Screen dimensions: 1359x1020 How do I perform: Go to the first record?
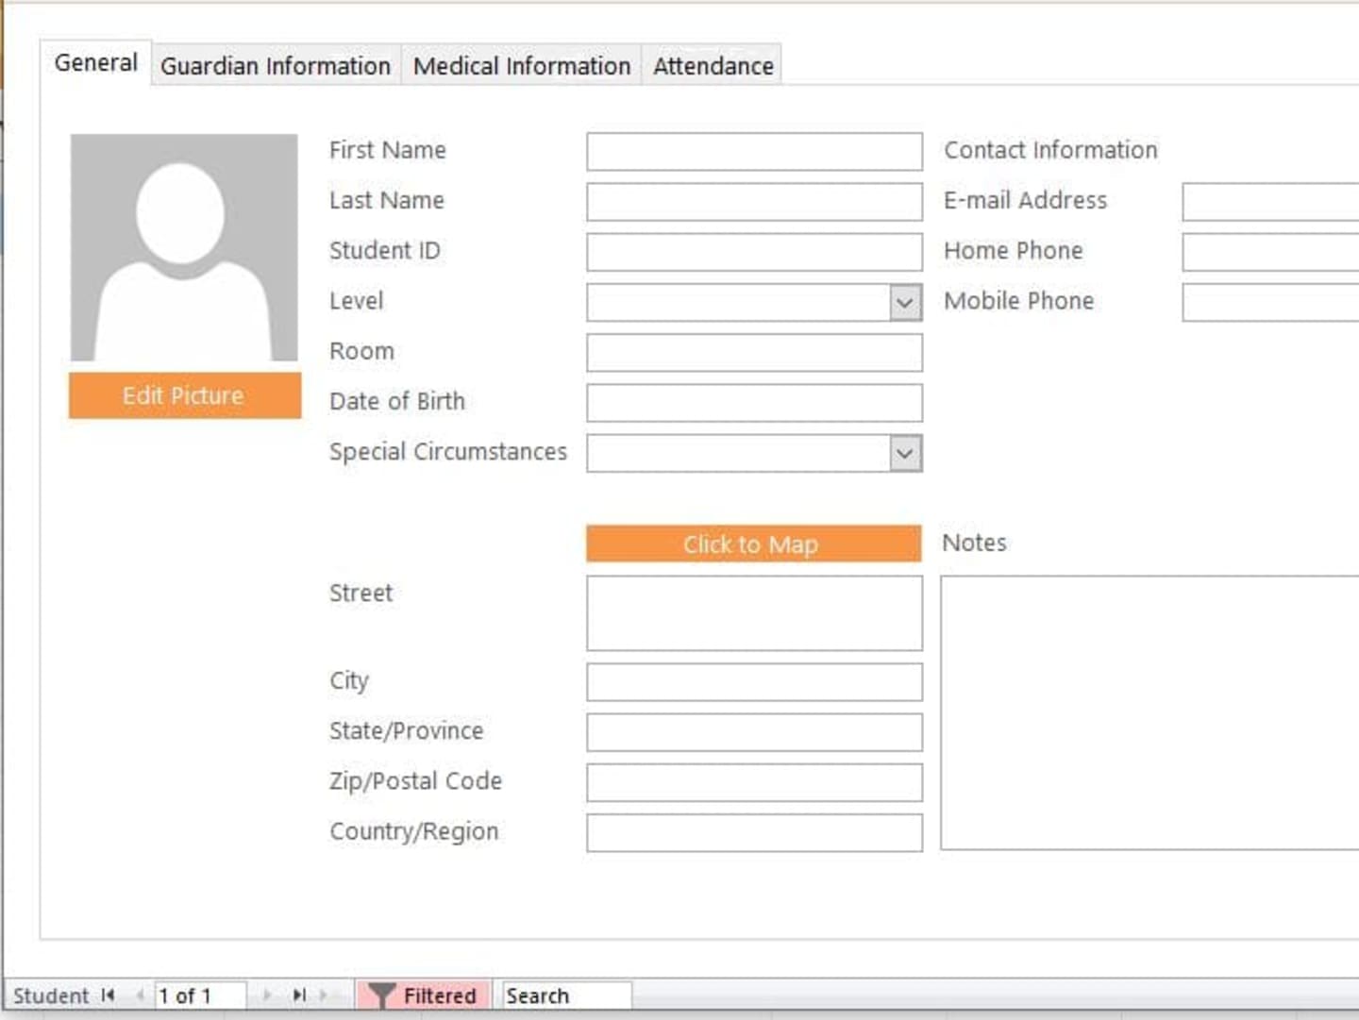click(x=109, y=995)
